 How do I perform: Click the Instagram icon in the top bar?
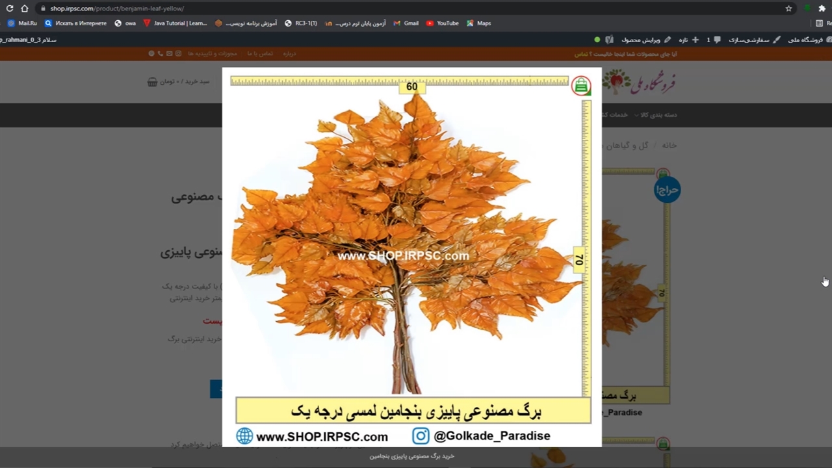click(178, 53)
